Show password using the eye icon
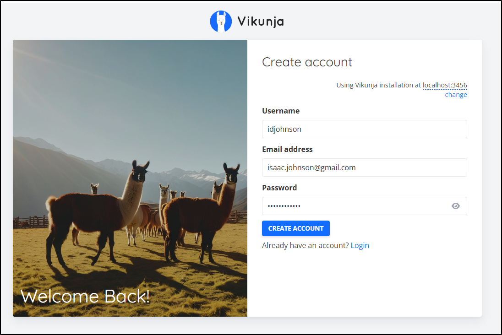Viewport: 502px width, 335px height. [x=456, y=206]
